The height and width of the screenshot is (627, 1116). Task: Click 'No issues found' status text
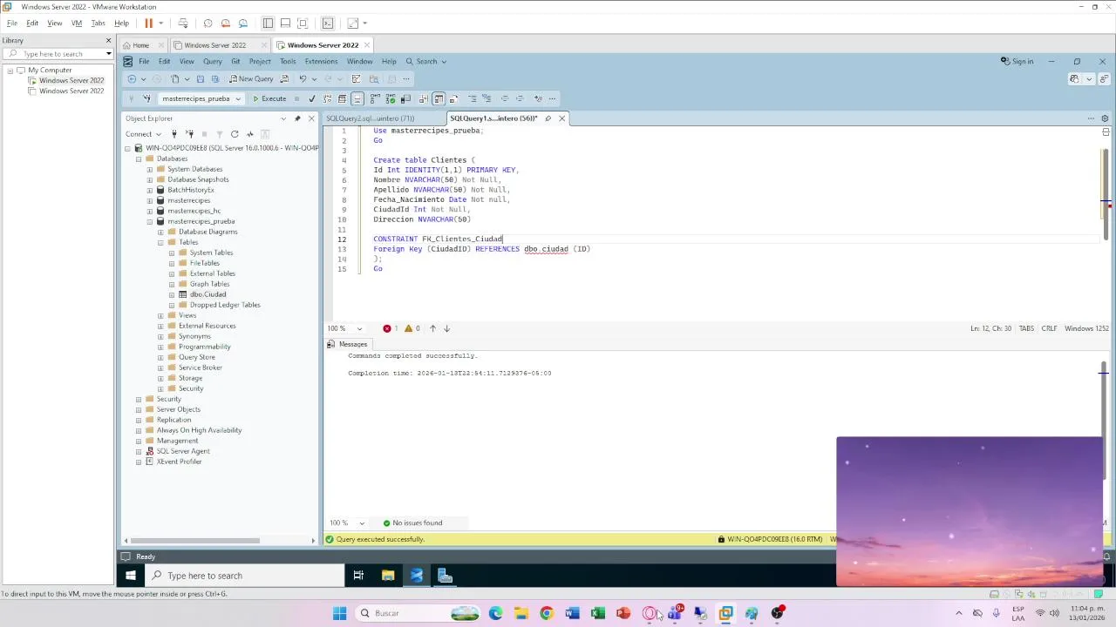(x=417, y=522)
